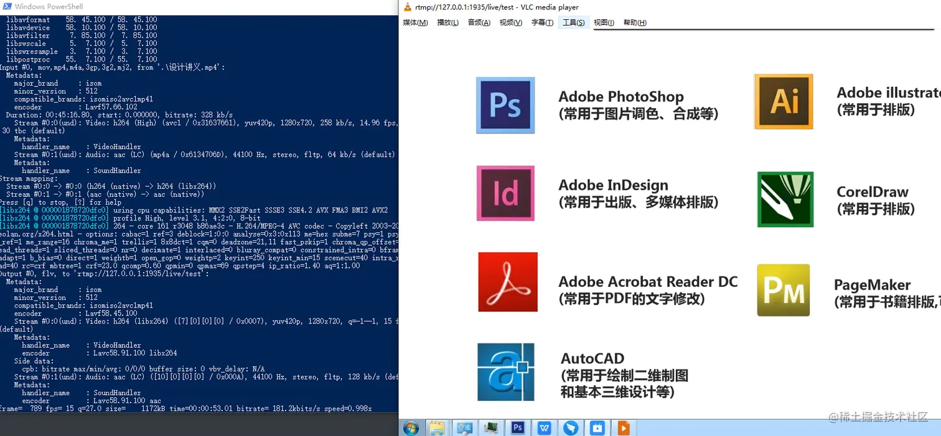Click the Acrobat Reader DC red logo
The height and width of the screenshot is (436, 941).
coord(508,282)
